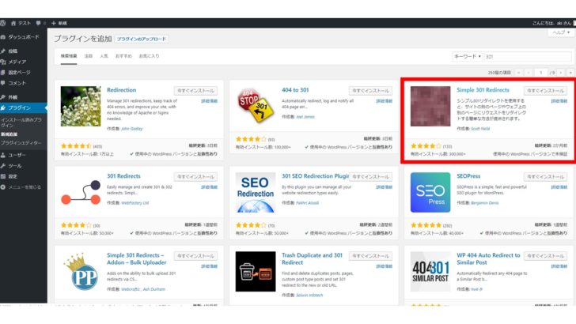Open author John Godley link

tap(132, 129)
